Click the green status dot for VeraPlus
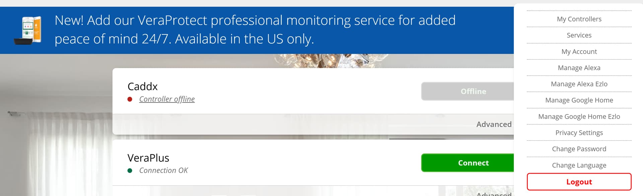The width and height of the screenshot is (643, 196). click(130, 171)
